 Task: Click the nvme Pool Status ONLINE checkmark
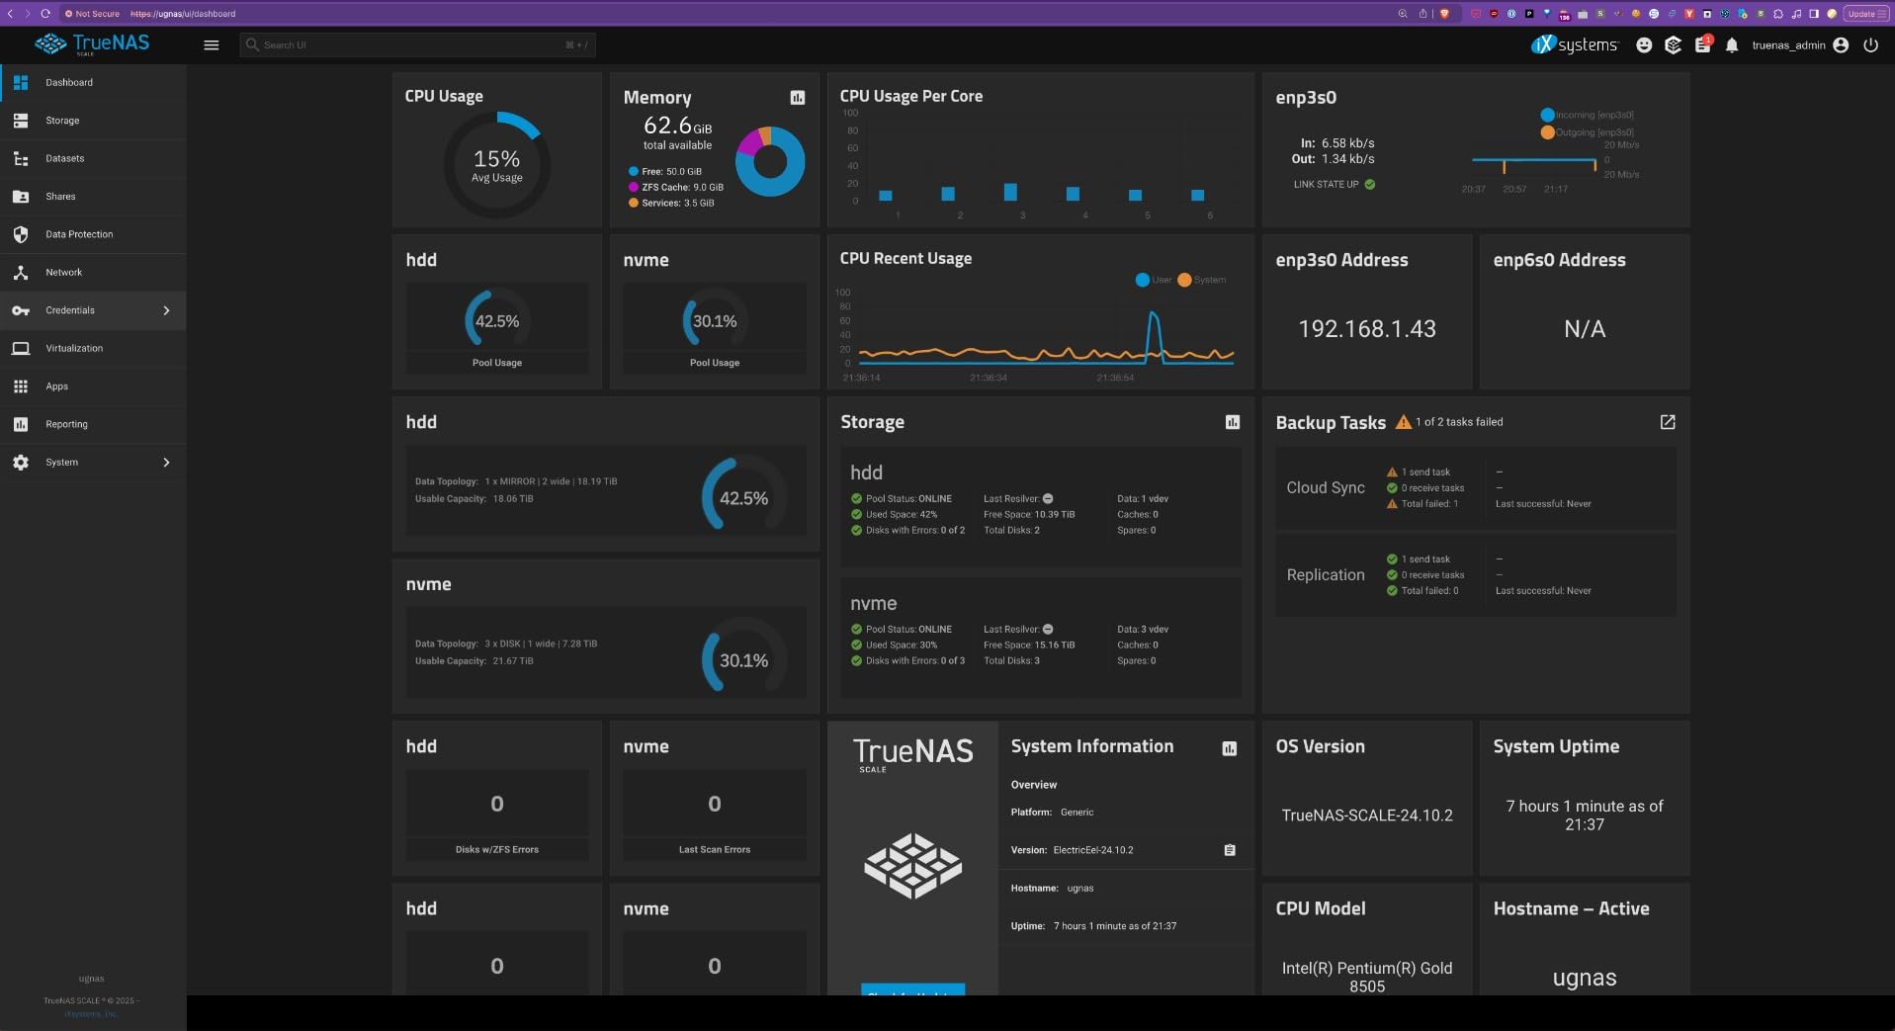857,630
